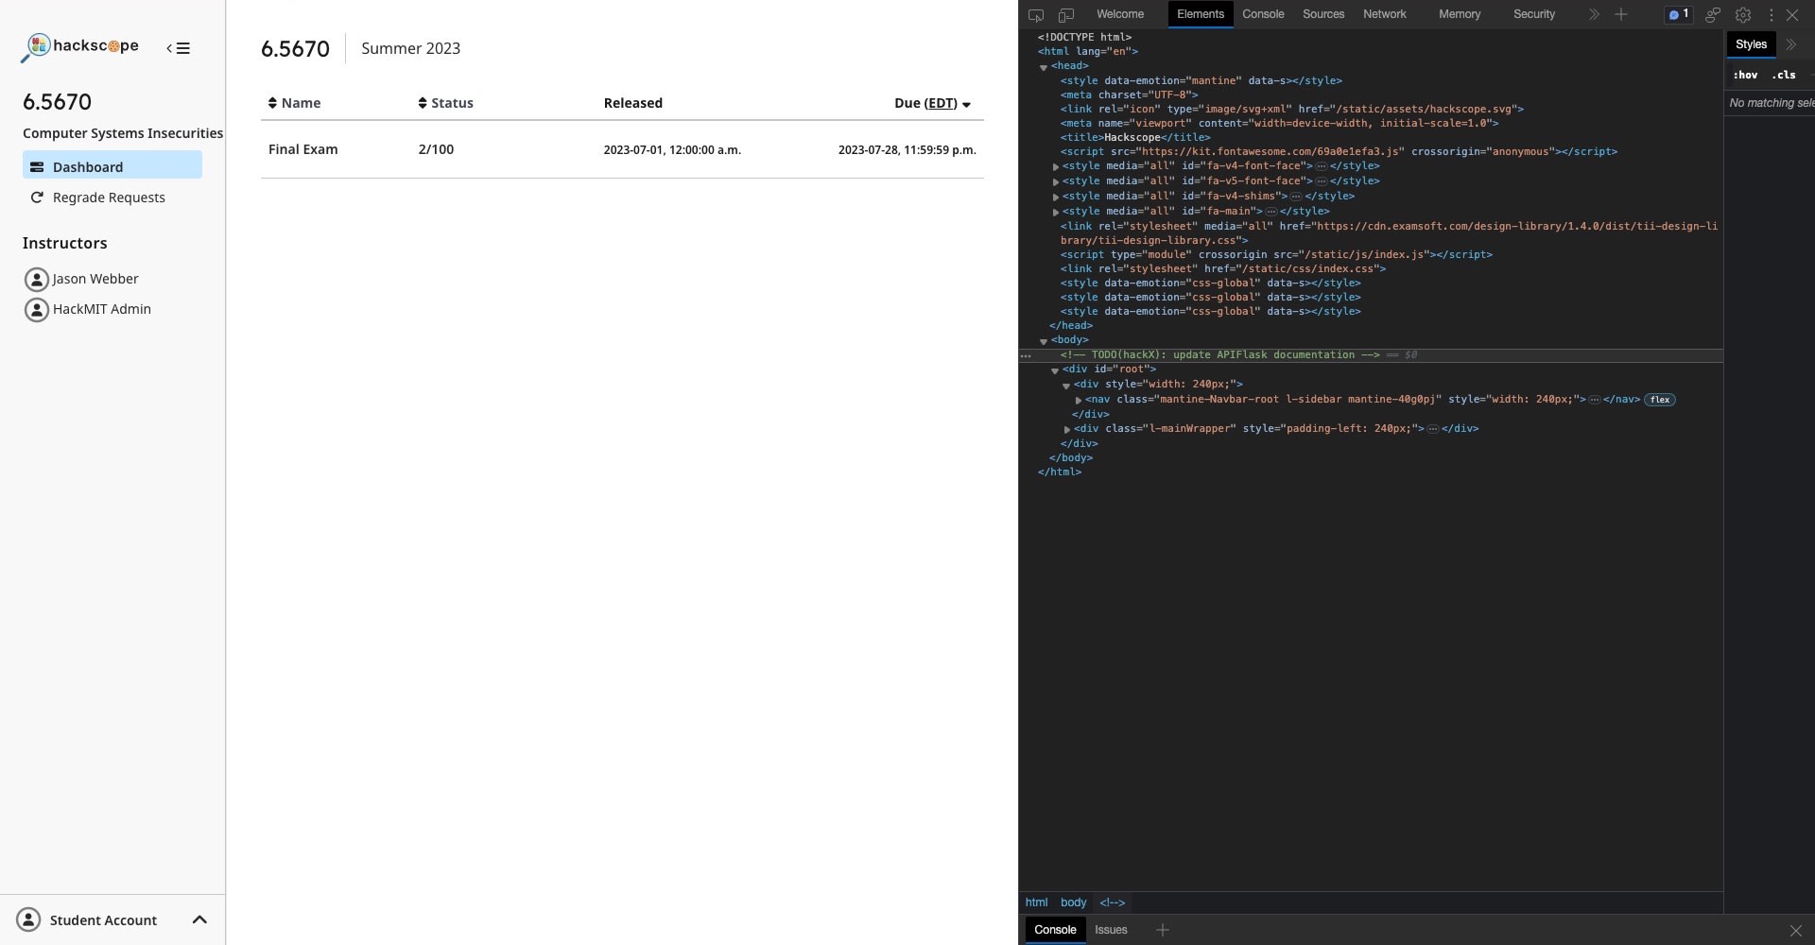Select the Styles pane tab
1815x945 pixels.
1751,44
